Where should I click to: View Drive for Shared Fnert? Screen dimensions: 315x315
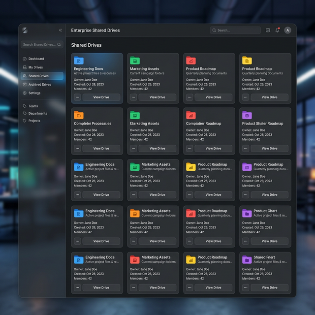[x=269, y=287]
